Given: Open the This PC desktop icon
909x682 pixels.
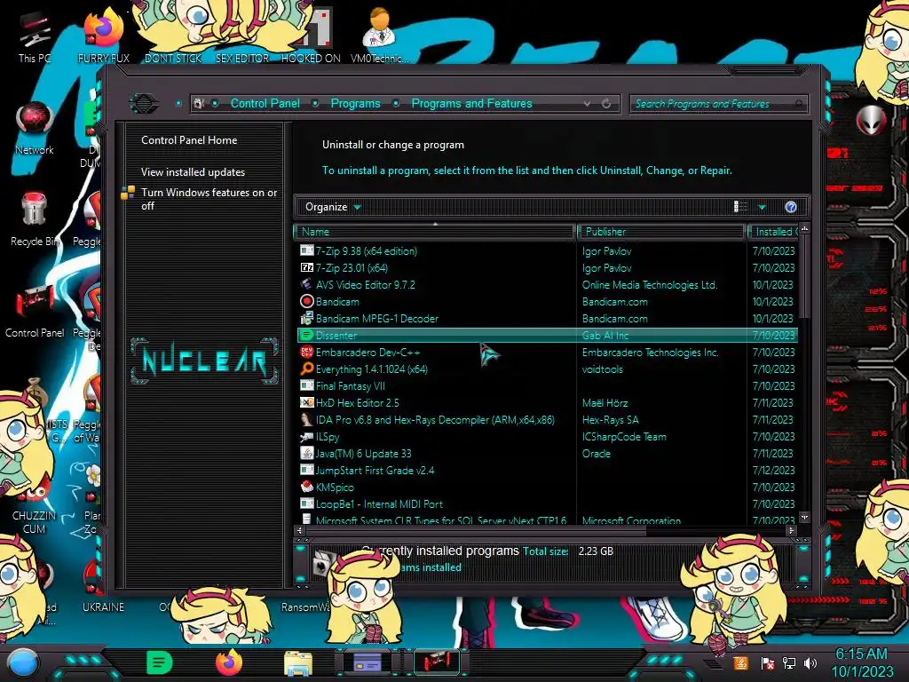Looking at the screenshot, I should click(x=35, y=37).
